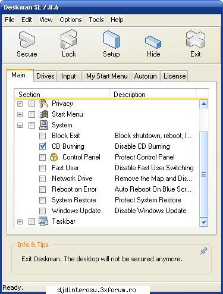Enable the Reboot on Error checkbox
Viewport: 223px width, 294px height.
tap(42, 189)
